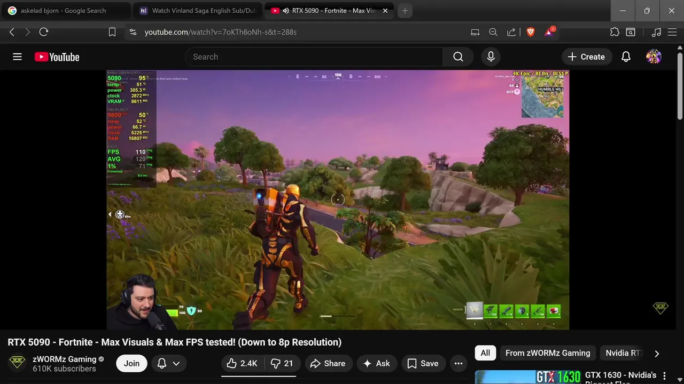Open the account avatar menu
This screenshot has height=384, width=684.
[654, 57]
